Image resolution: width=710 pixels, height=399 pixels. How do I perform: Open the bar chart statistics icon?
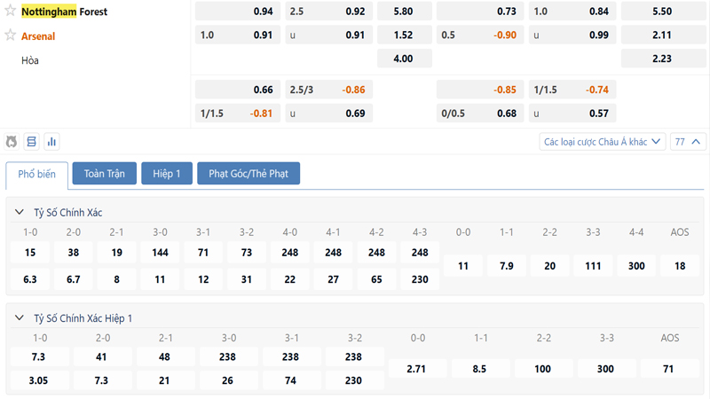(51, 142)
